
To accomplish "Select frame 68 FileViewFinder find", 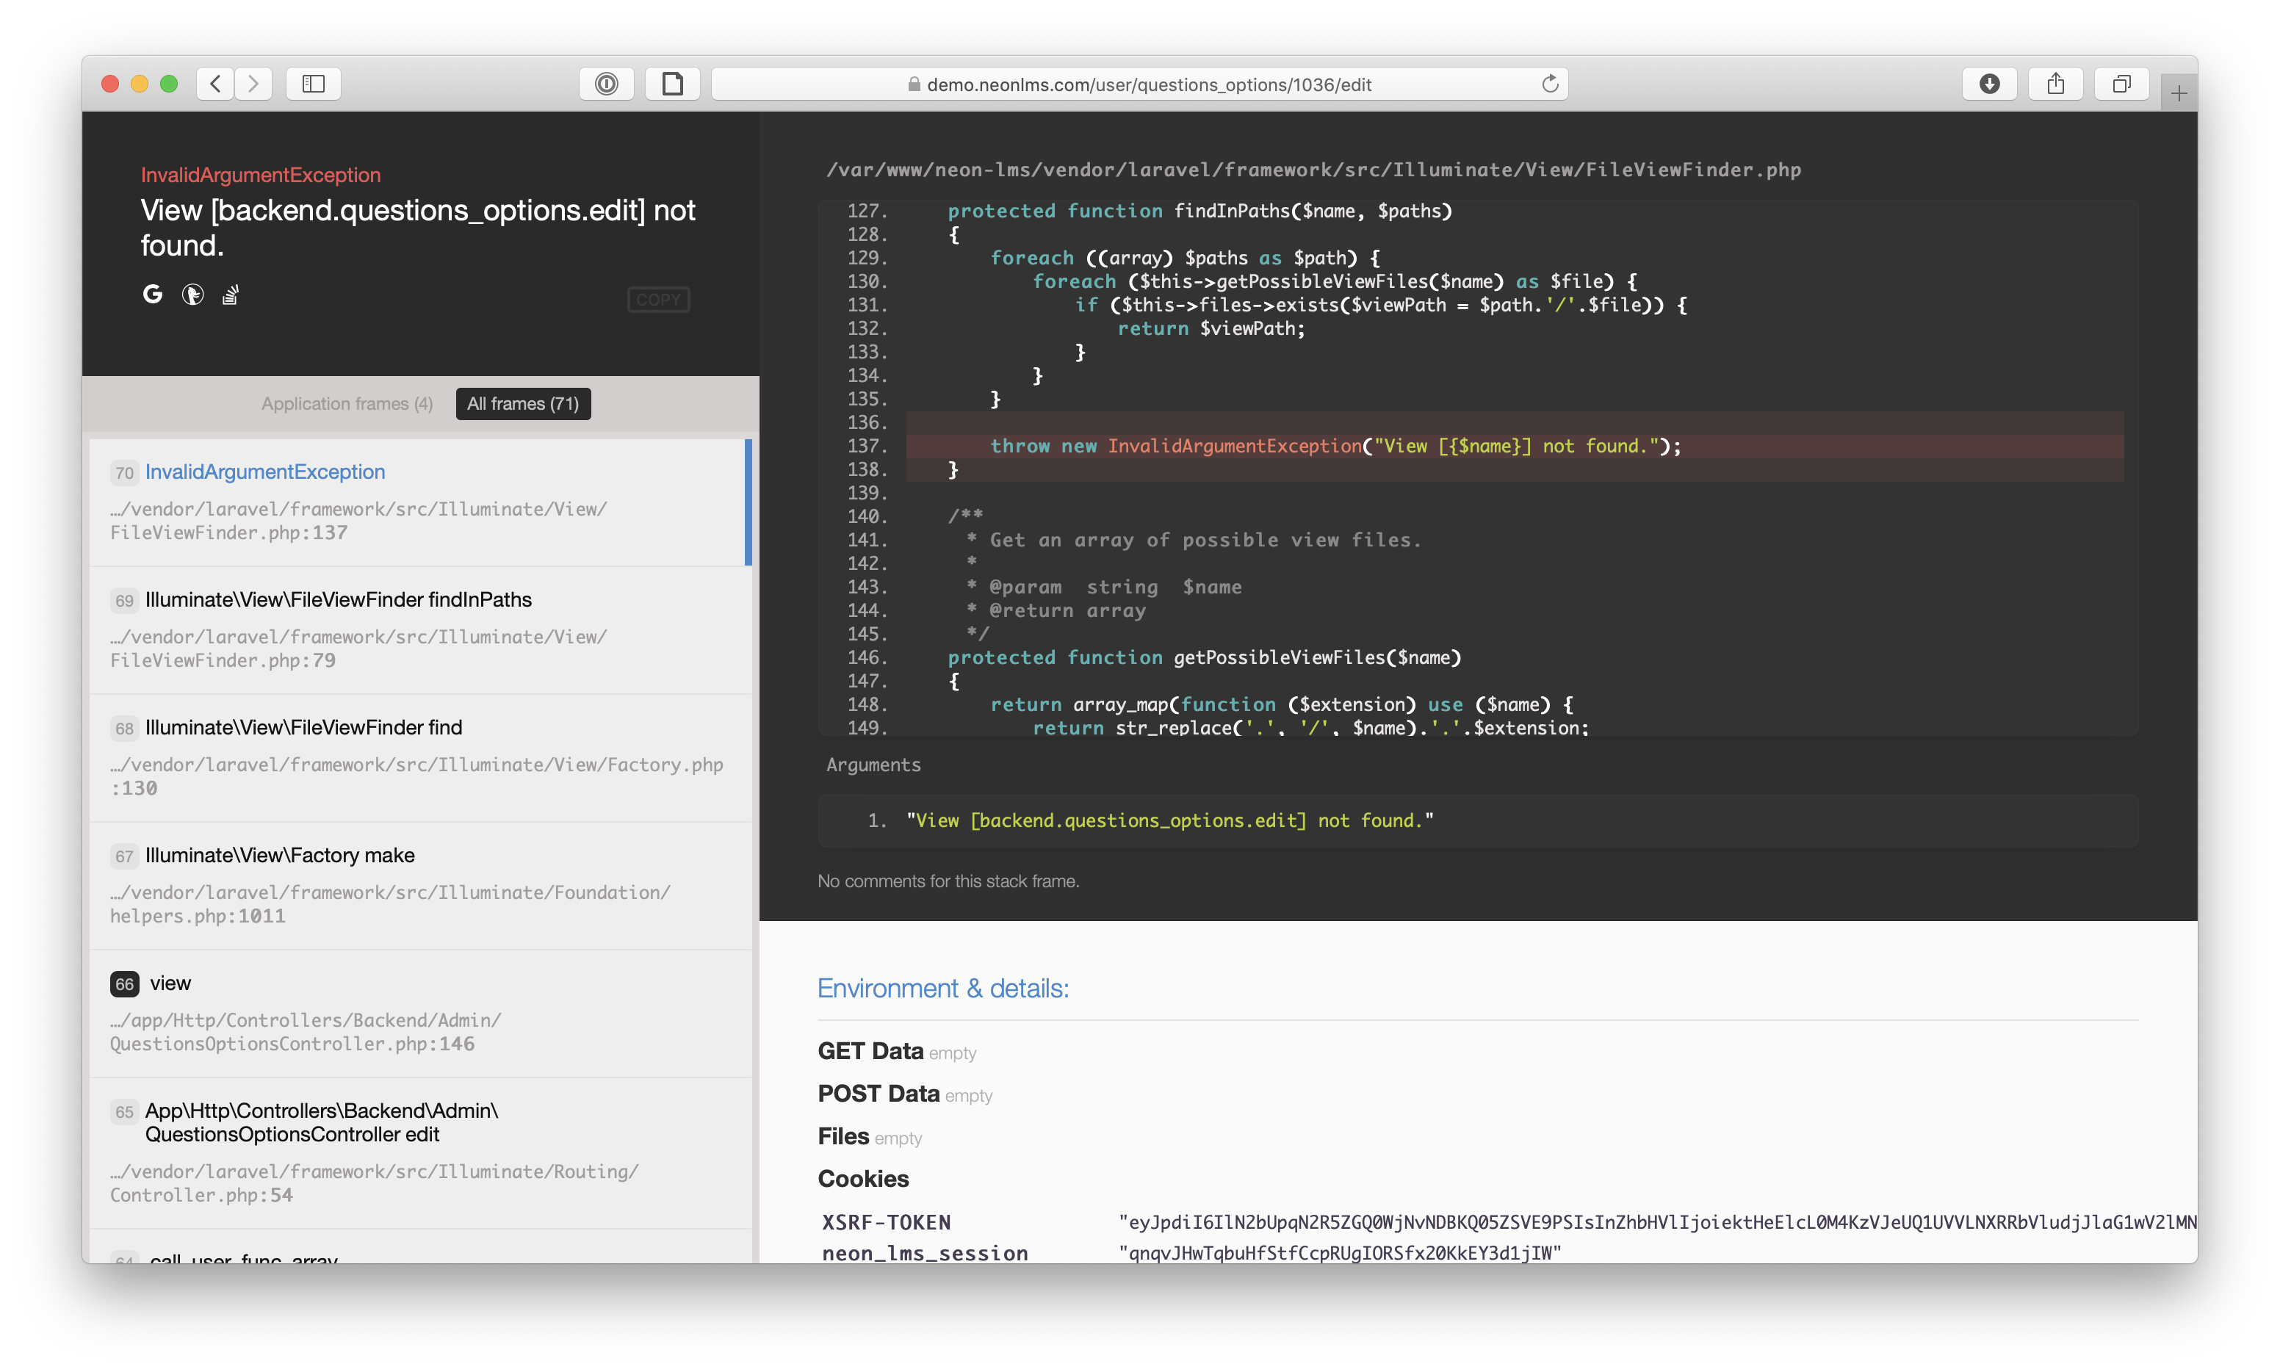I will (421, 757).
